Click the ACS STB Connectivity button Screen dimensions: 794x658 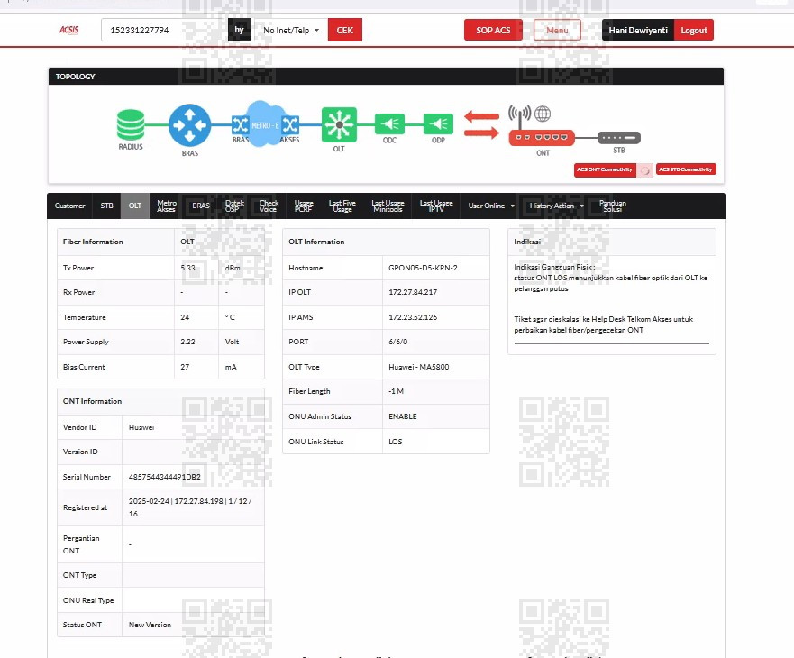686,169
